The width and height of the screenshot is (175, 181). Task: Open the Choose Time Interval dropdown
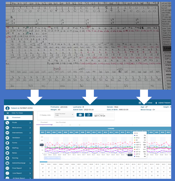(64, 115)
